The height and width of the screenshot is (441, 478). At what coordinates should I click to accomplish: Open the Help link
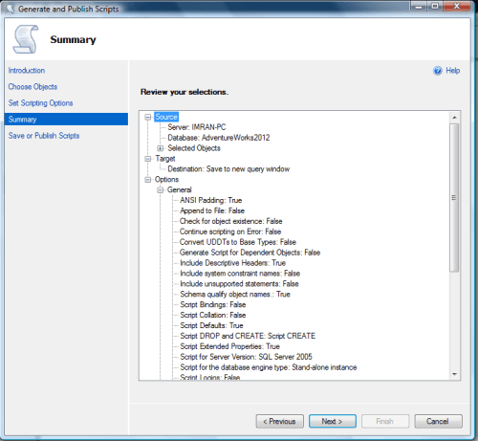coord(452,71)
